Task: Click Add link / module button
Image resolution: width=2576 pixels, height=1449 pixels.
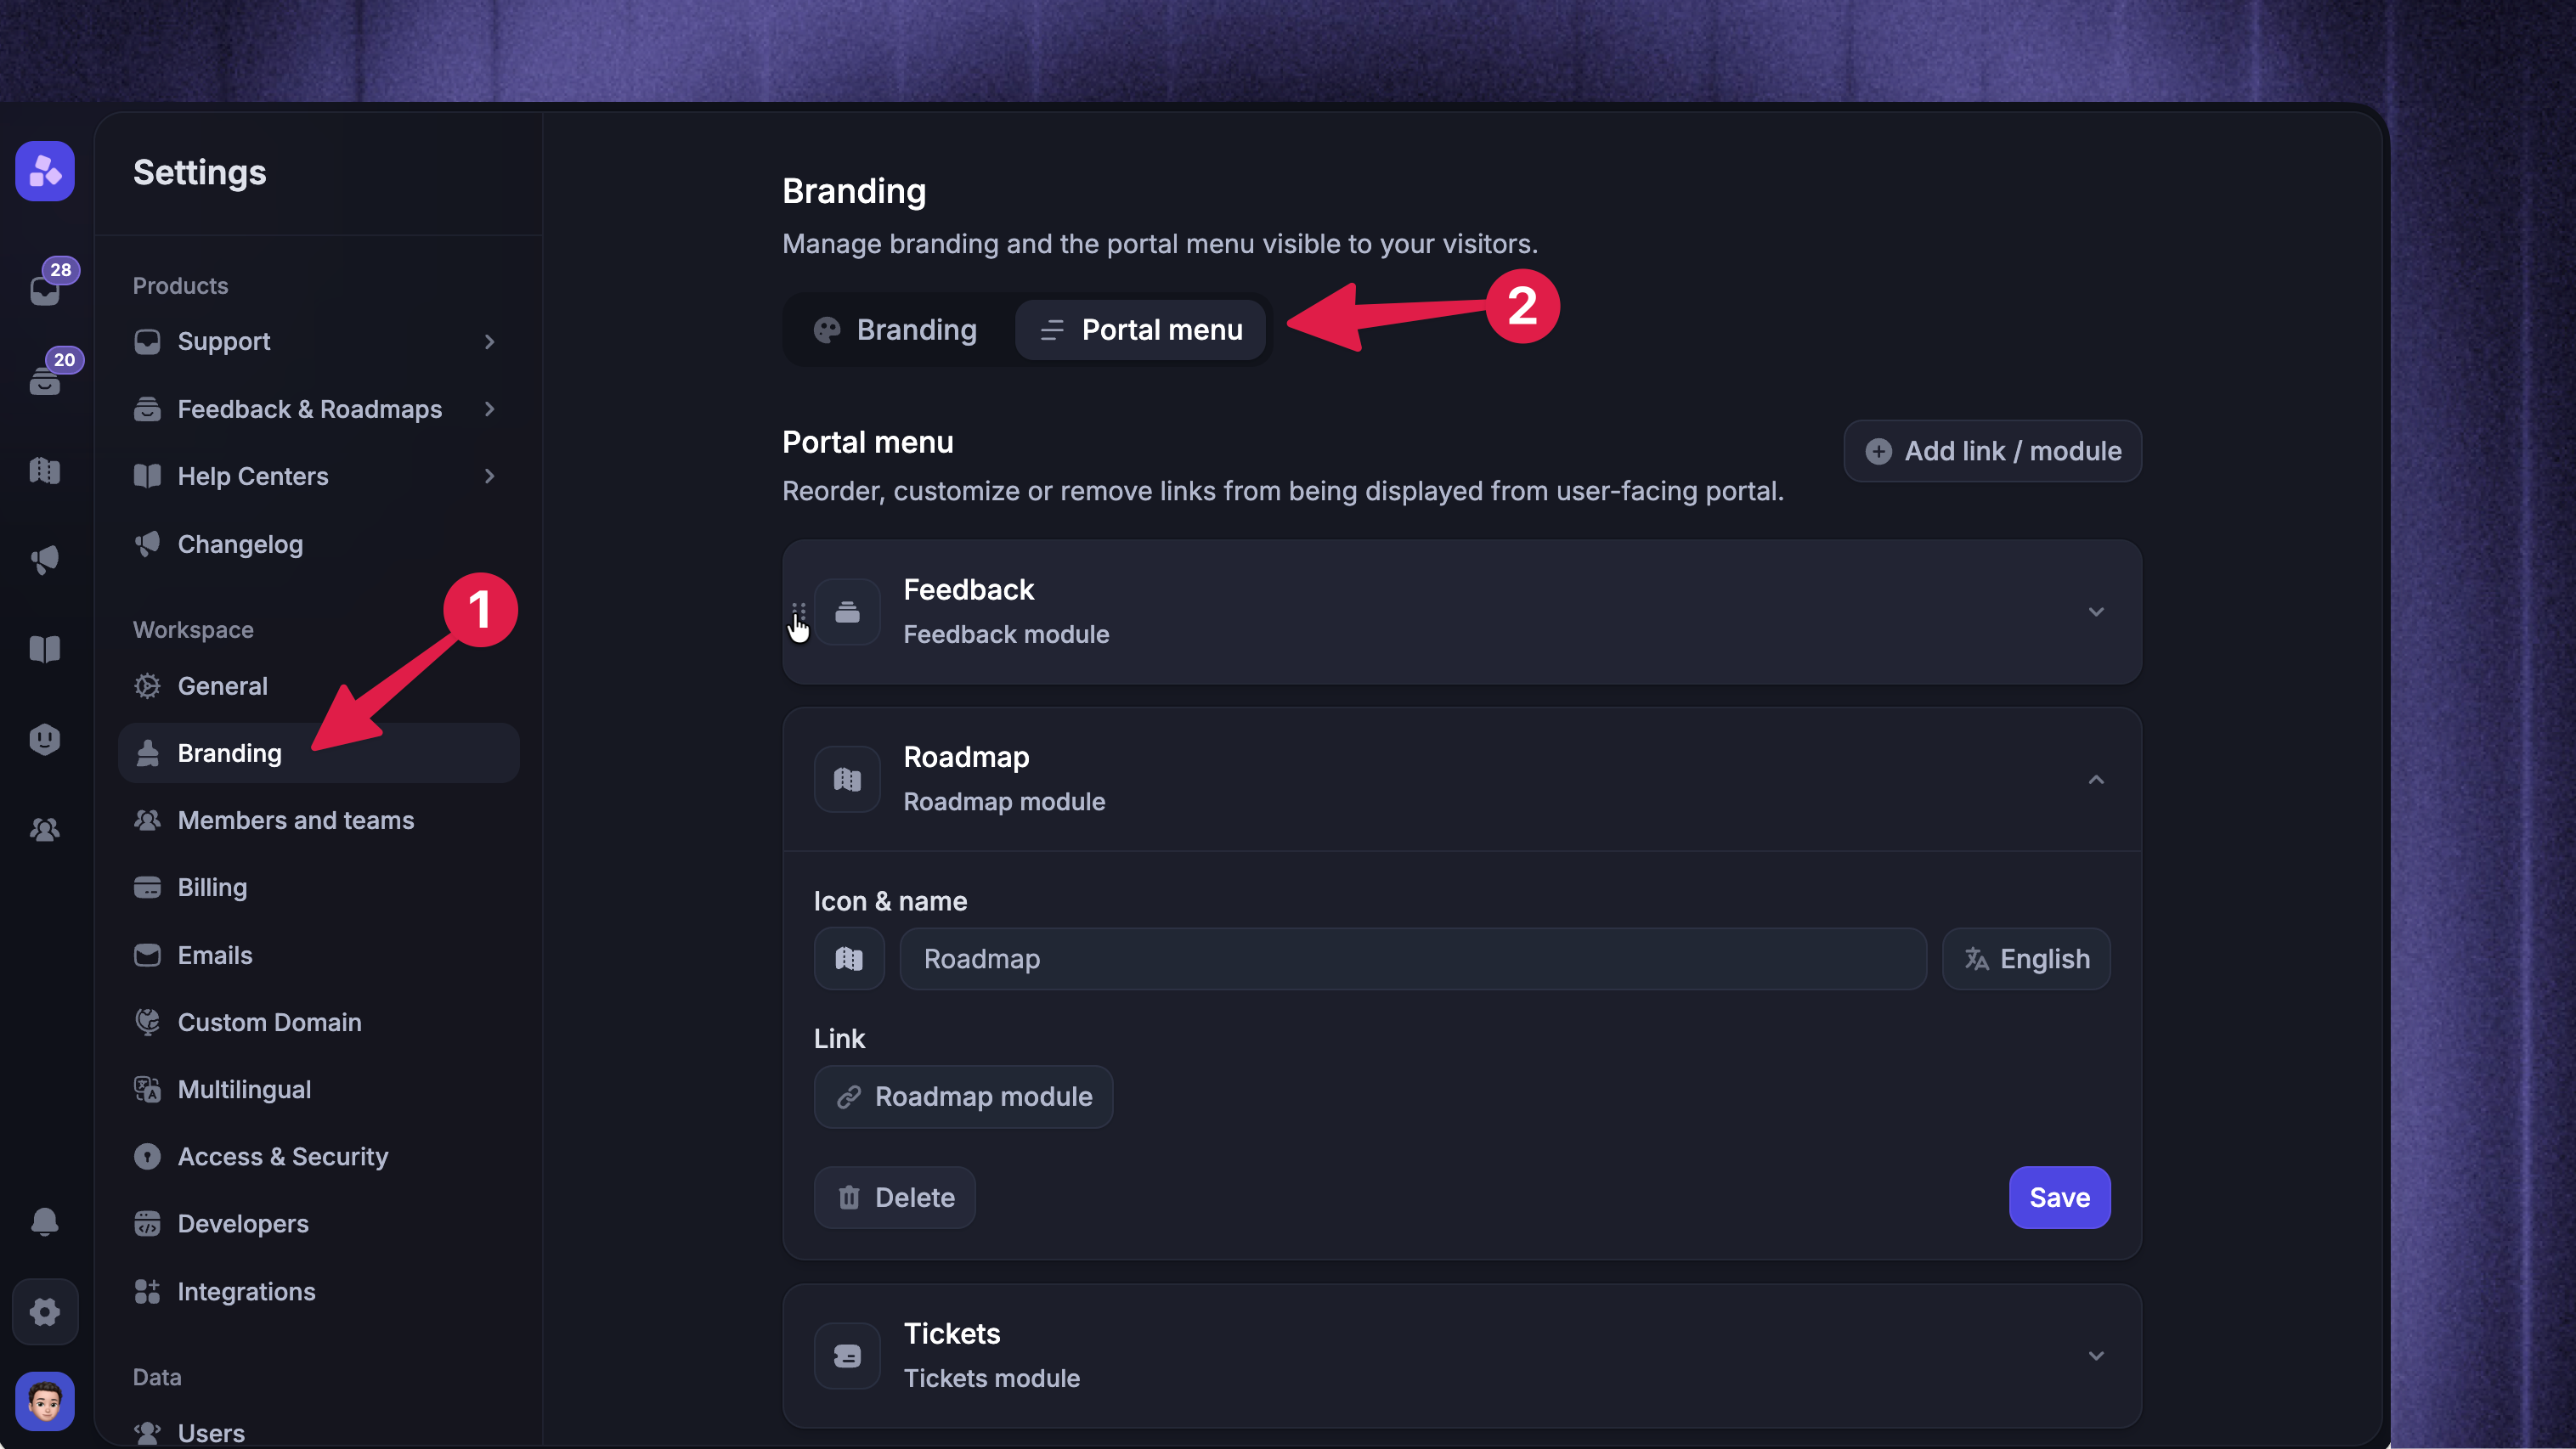Action: pos(1992,451)
